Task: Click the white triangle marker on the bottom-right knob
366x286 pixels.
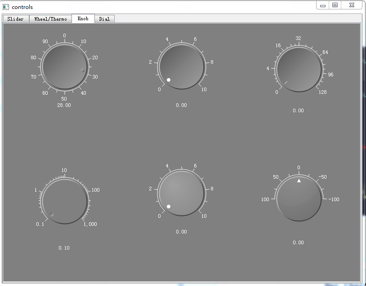Action: click(299, 180)
